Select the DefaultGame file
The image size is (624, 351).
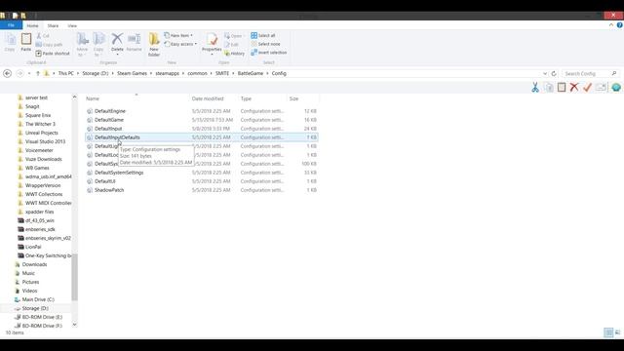[109, 120]
